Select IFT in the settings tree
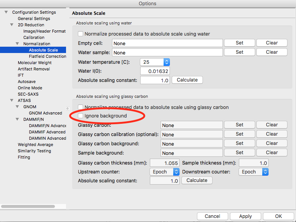 click(21, 75)
